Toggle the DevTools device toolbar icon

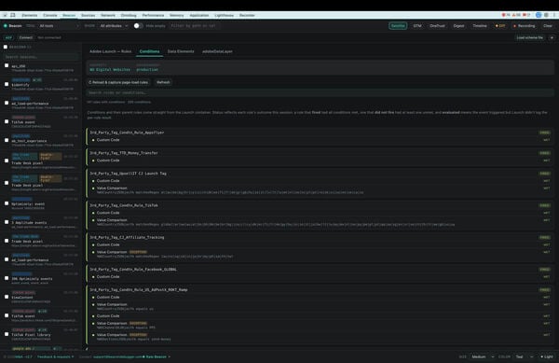click(x=13, y=15)
